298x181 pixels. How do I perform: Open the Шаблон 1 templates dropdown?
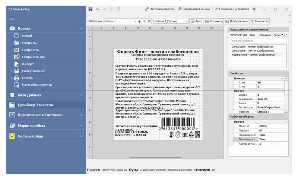point(120,21)
